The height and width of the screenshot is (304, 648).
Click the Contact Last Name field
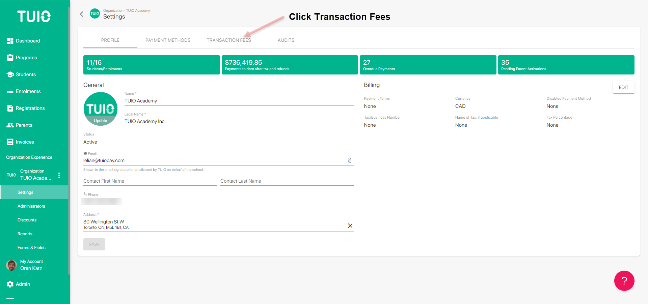(x=287, y=181)
